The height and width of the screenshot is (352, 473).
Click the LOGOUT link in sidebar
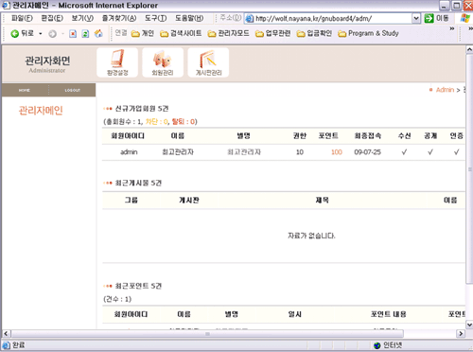(x=73, y=90)
